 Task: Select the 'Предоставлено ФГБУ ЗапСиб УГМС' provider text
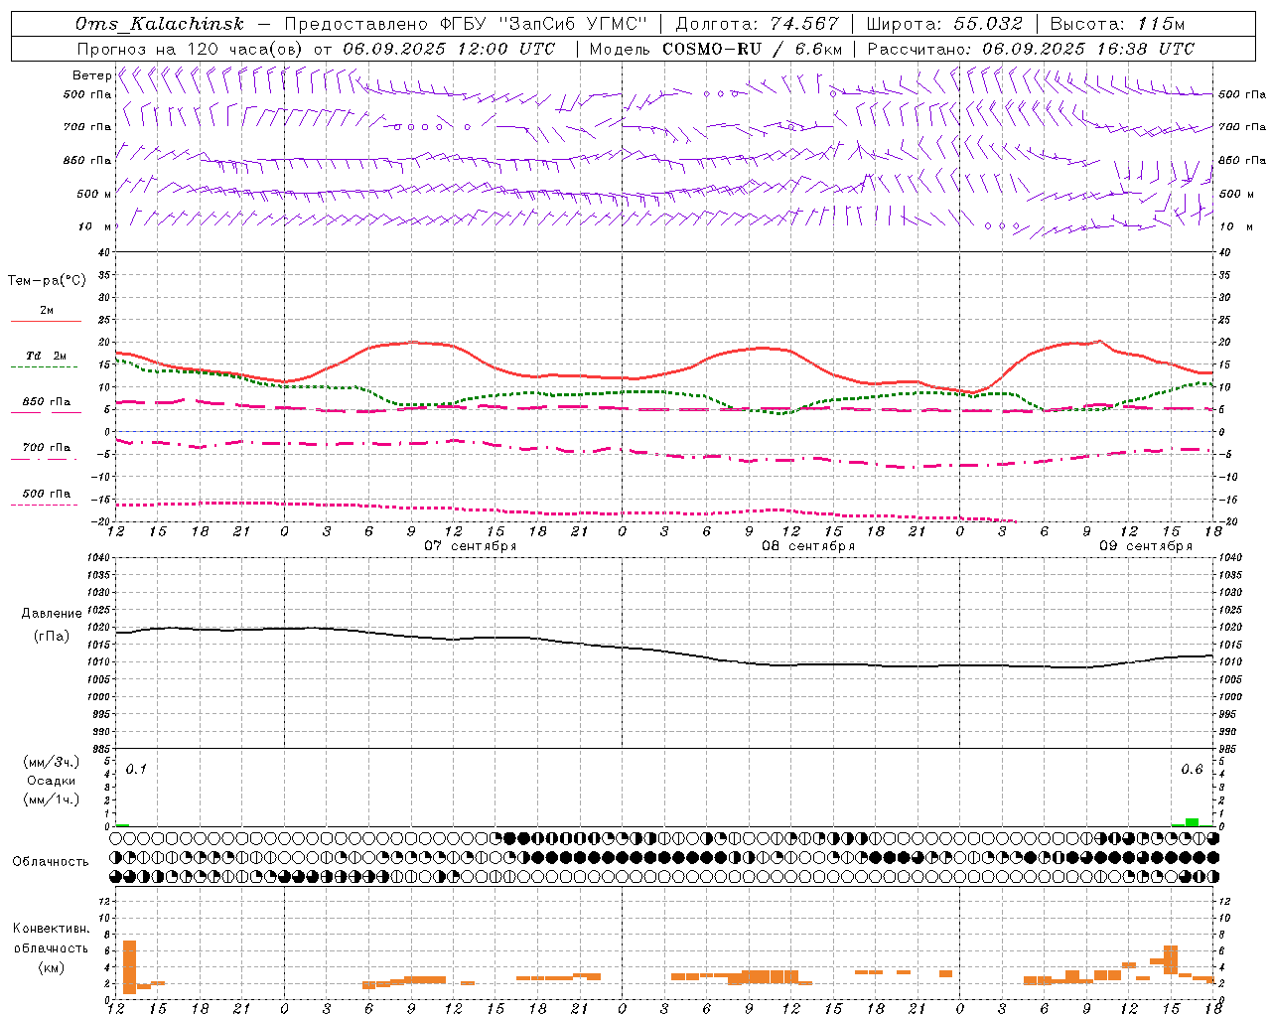click(466, 24)
